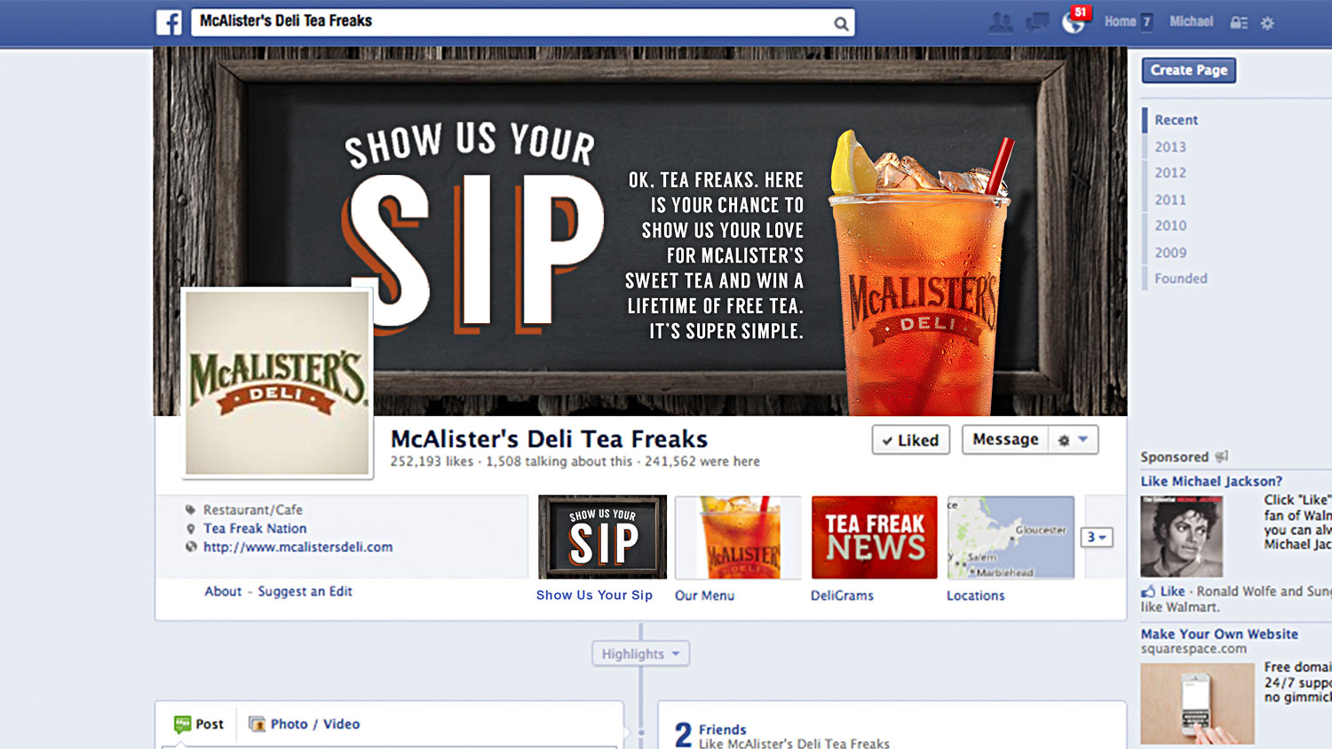Toggle the Liked button off

911,440
